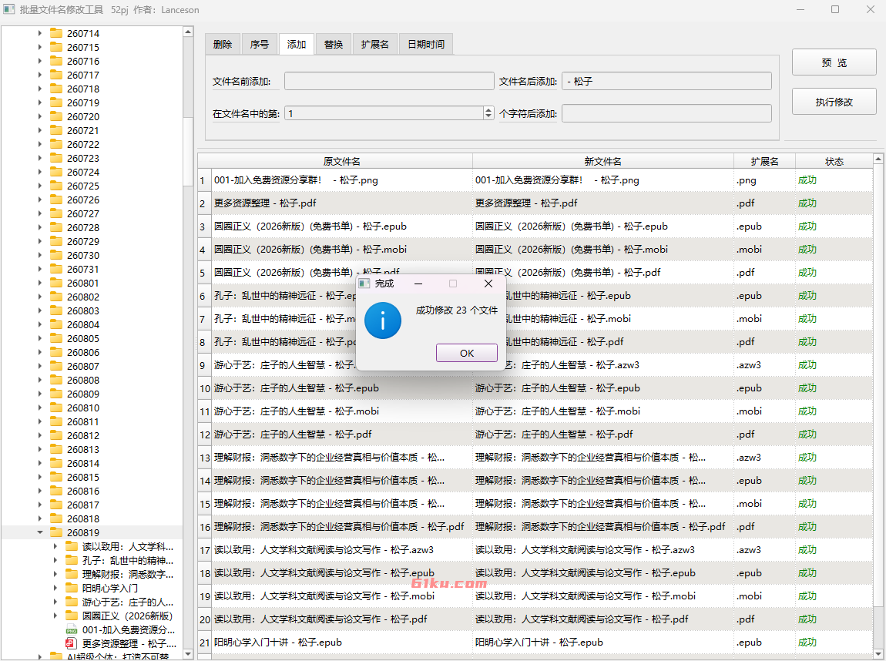Click the PNG file icon for 001-加入免费资源分
The height and width of the screenshot is (661, 886).
pos(71,630)
